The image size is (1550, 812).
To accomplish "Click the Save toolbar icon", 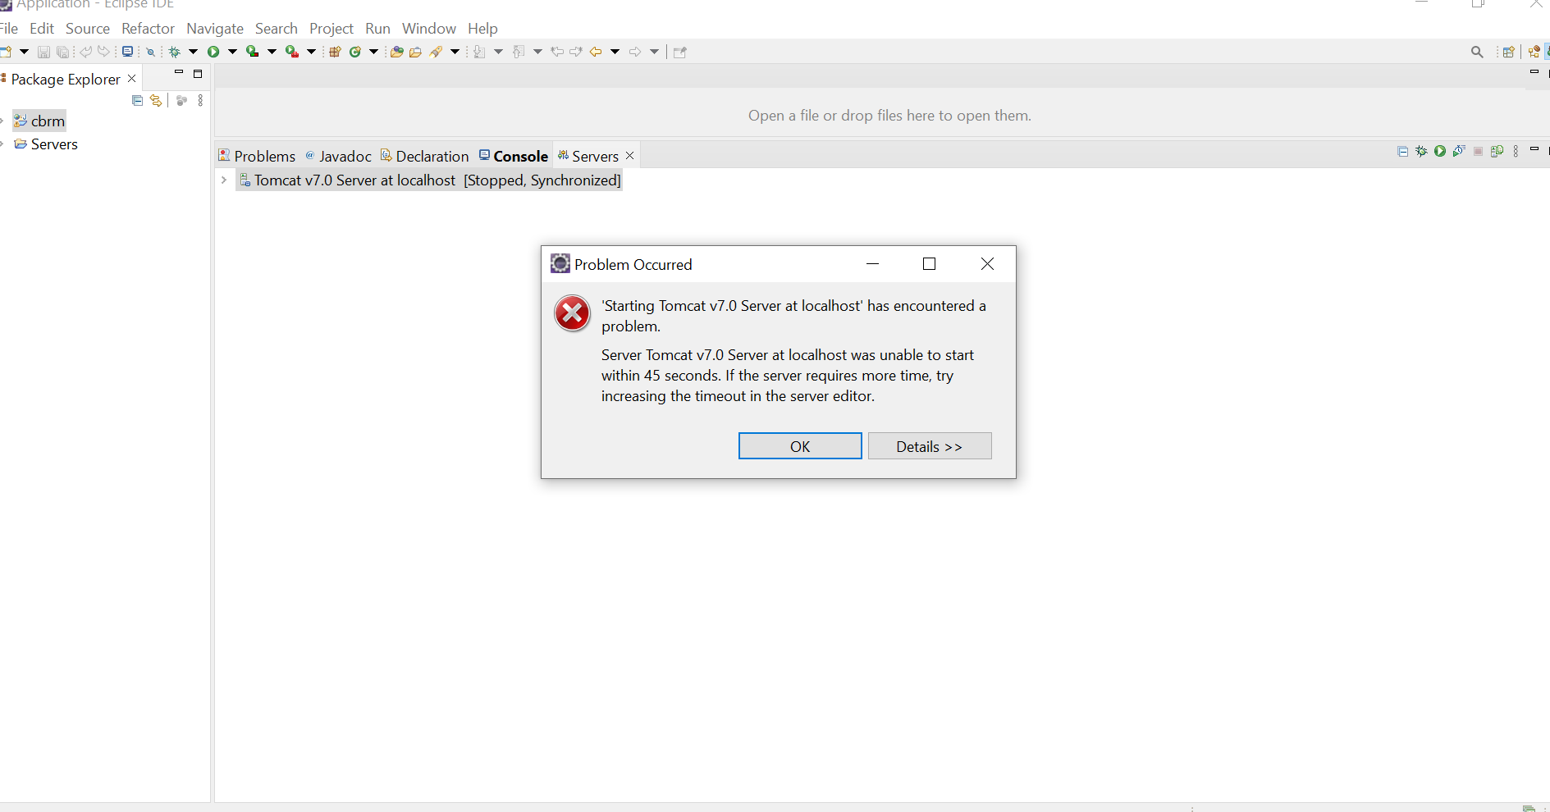I will click(x=43, y=52).
